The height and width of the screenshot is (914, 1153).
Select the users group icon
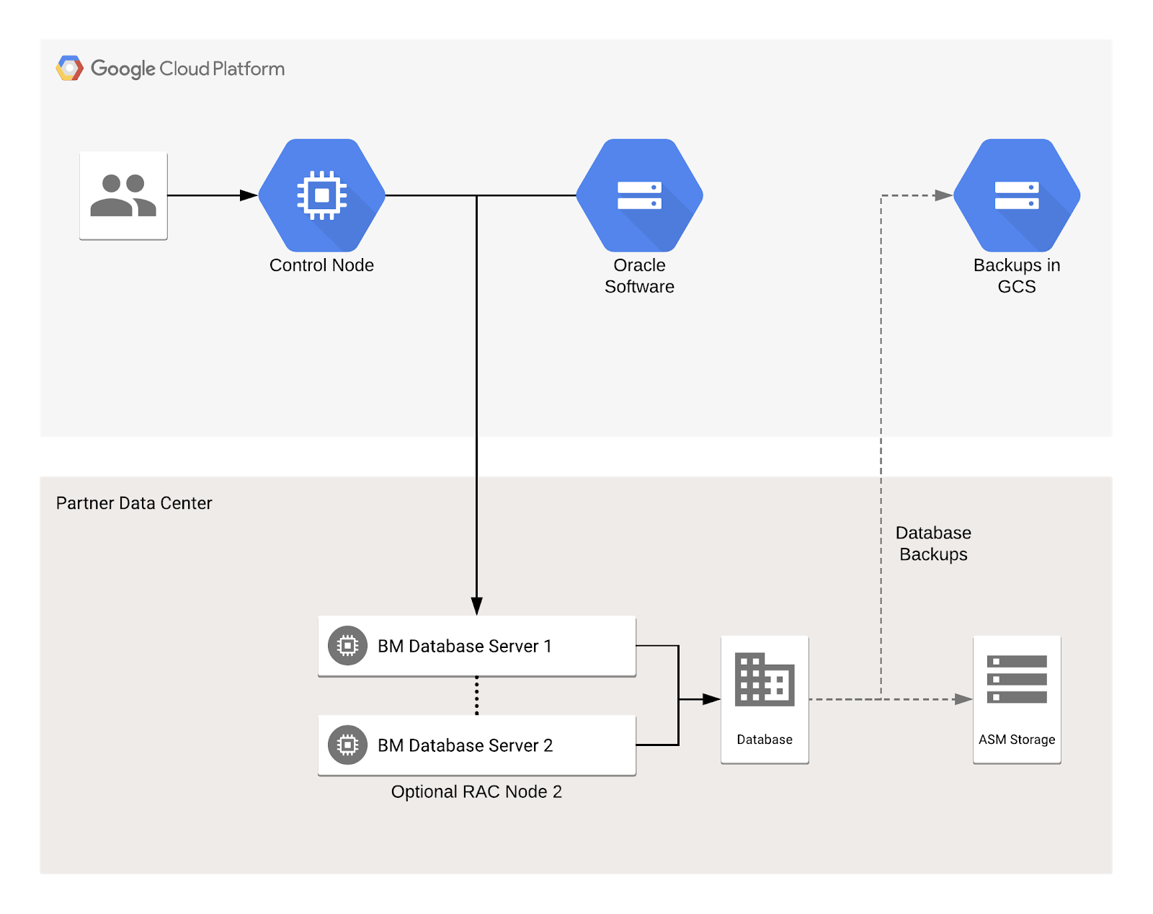tap(123, 195)
